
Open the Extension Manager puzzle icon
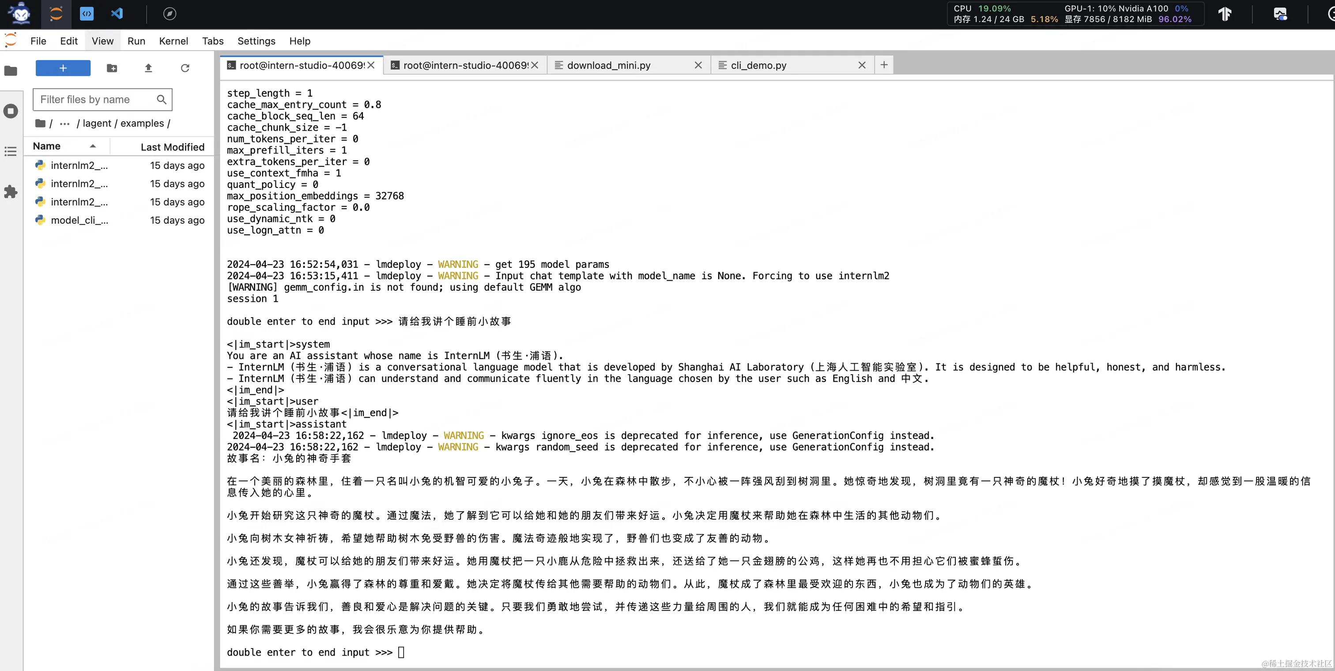(11, 191)
